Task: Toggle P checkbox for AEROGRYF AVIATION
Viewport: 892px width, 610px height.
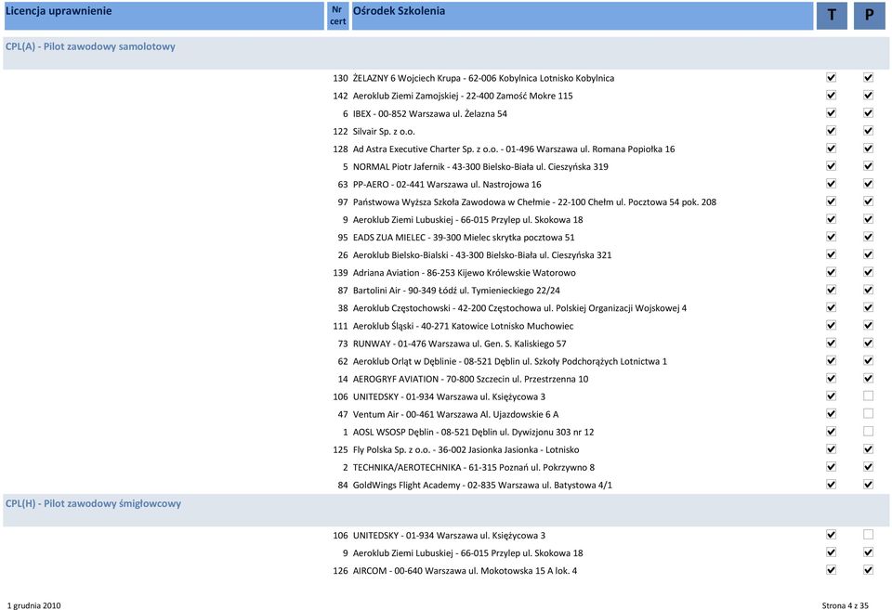Action: click(x=868, y=378)
